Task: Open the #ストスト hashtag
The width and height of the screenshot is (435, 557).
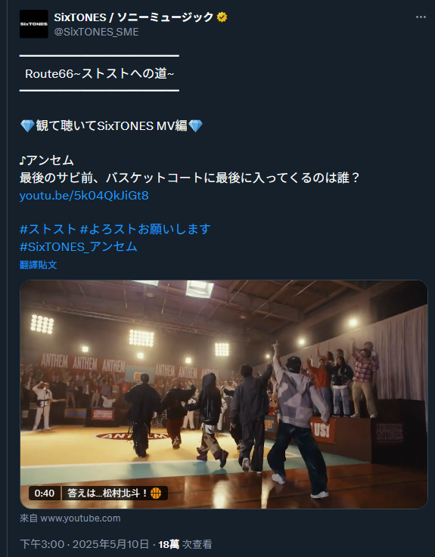Action: pyautogui.click(x=48, y=229)
